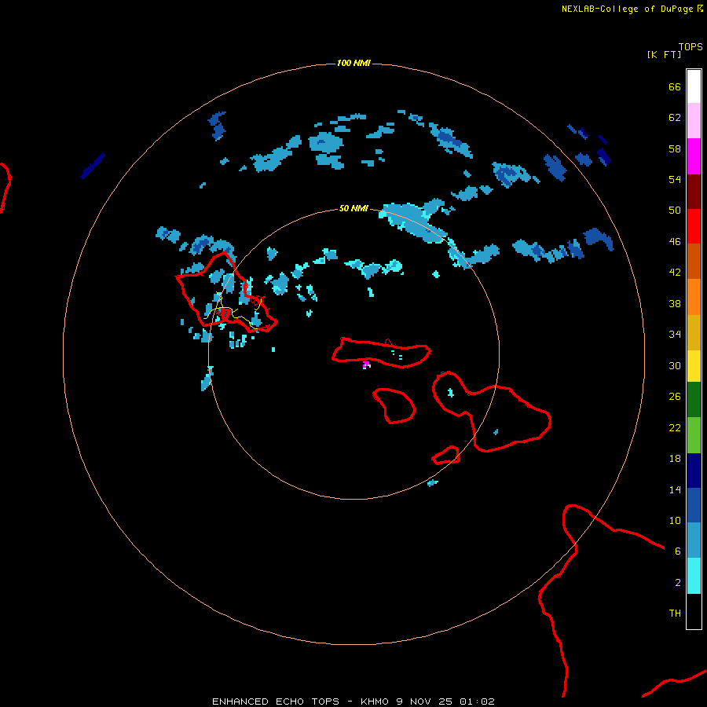Click the legend value '46'
This screenshot has width=707, height=707.
(675, 241)
